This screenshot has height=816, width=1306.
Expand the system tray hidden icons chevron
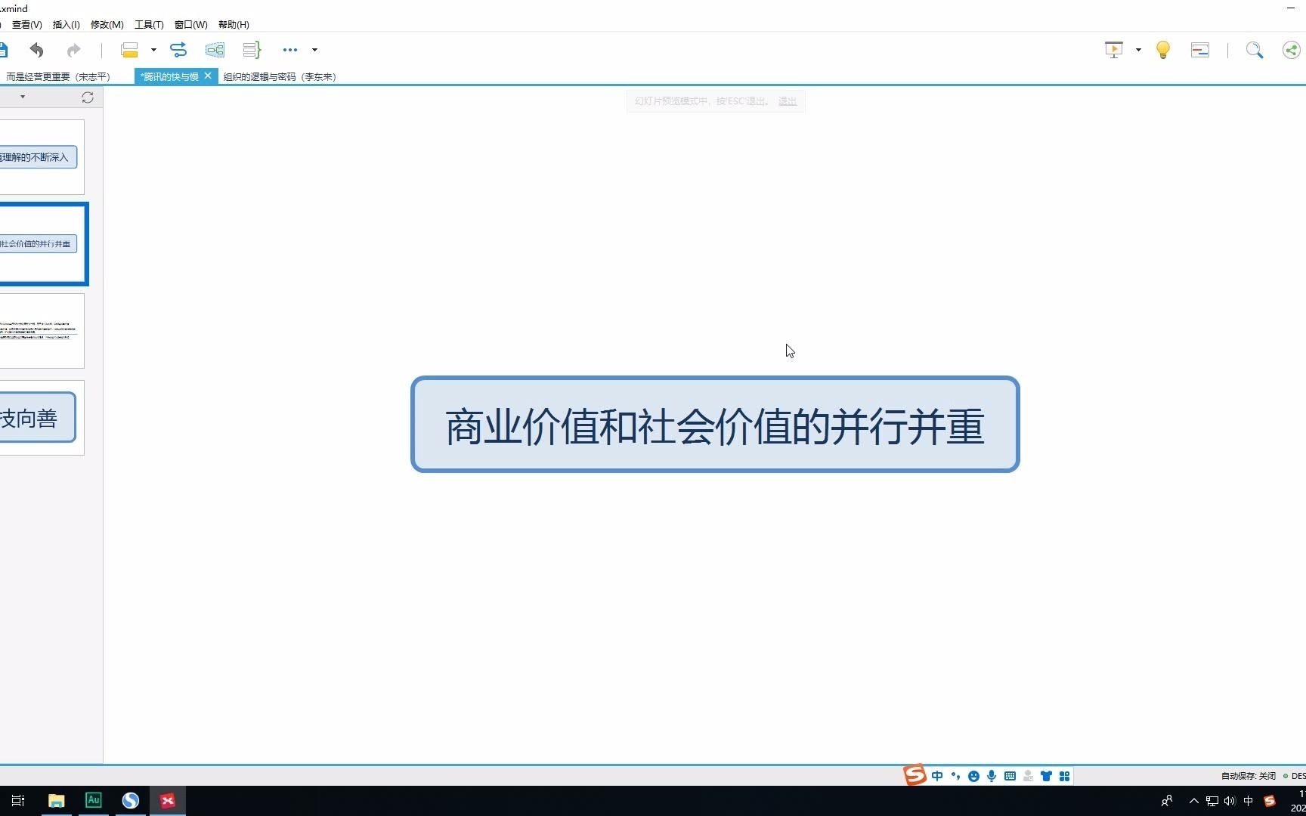(x=1193, y=801)
